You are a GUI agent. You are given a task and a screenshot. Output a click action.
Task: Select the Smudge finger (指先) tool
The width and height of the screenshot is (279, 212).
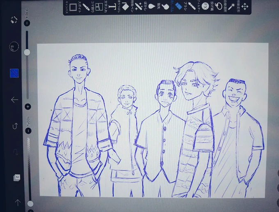164,7
